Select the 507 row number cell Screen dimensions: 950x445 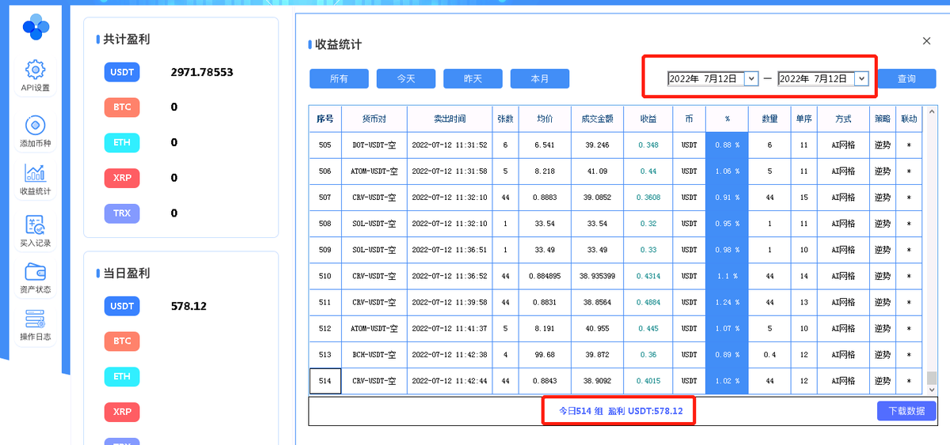click(325, 198)
